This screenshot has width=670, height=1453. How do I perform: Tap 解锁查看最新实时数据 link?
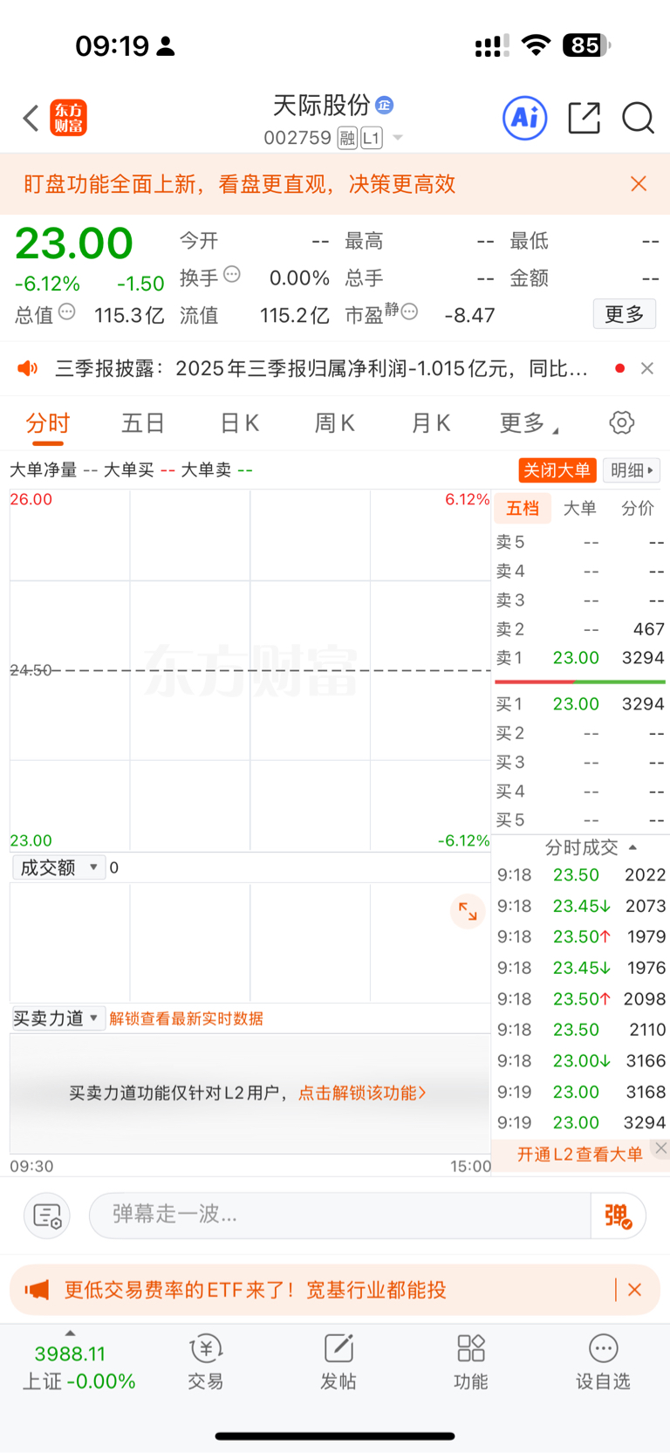[186, 1018]
